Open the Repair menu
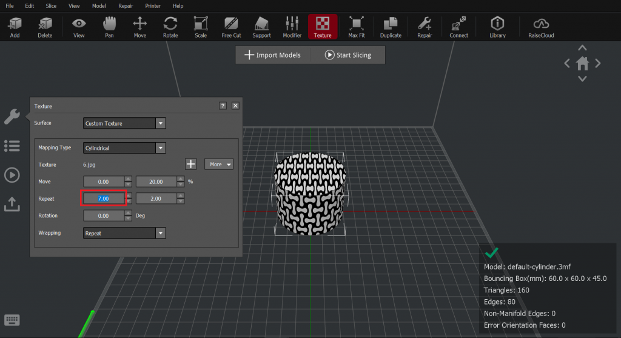This screenshot has height=338, width=621. pyautogui.click(x=126, y=6)
